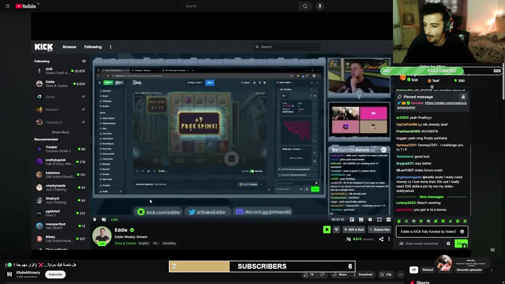Select Drazy in Following list
Image resolution: width=505 pixels, height=284 pixels.
(x=60, y=97)
